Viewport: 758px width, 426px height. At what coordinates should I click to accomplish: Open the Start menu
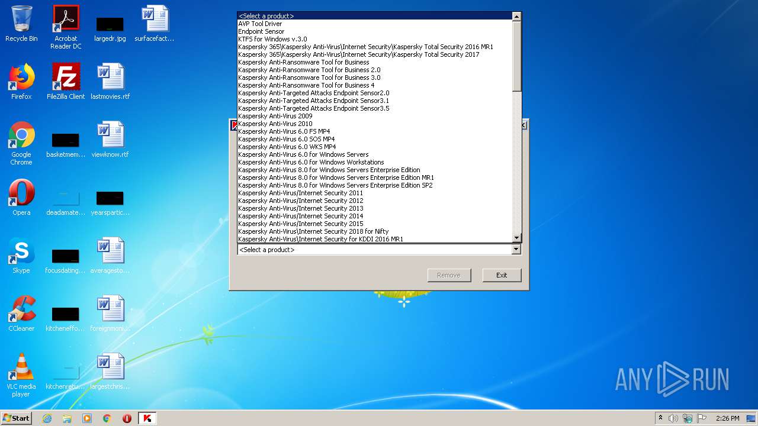pos(17,418)
